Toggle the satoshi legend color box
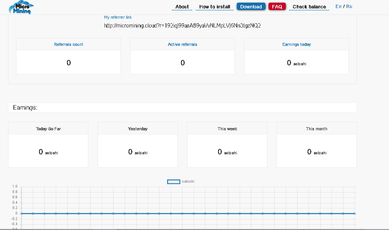Image resolution: width=389 pixels, height=230 pixels. [174, 181]
